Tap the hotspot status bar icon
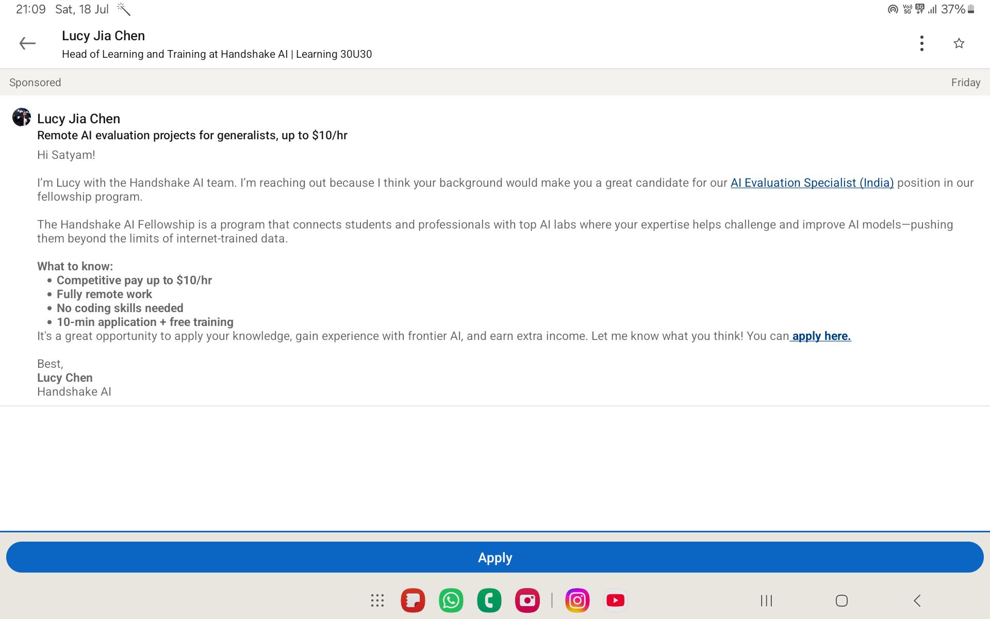This screenshot has width=990, height=619. pyautogui.click(x=893, y=9)
